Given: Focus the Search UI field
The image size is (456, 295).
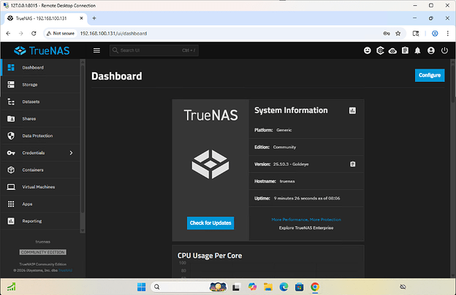Looking at the screenshot, I should click(154, 50).
